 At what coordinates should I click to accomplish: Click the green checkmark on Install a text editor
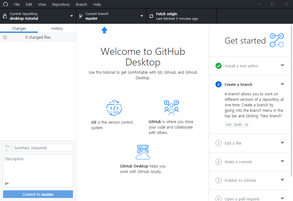219,66
